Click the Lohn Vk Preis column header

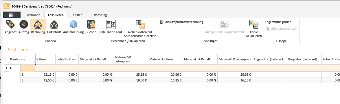click(67, 59)
